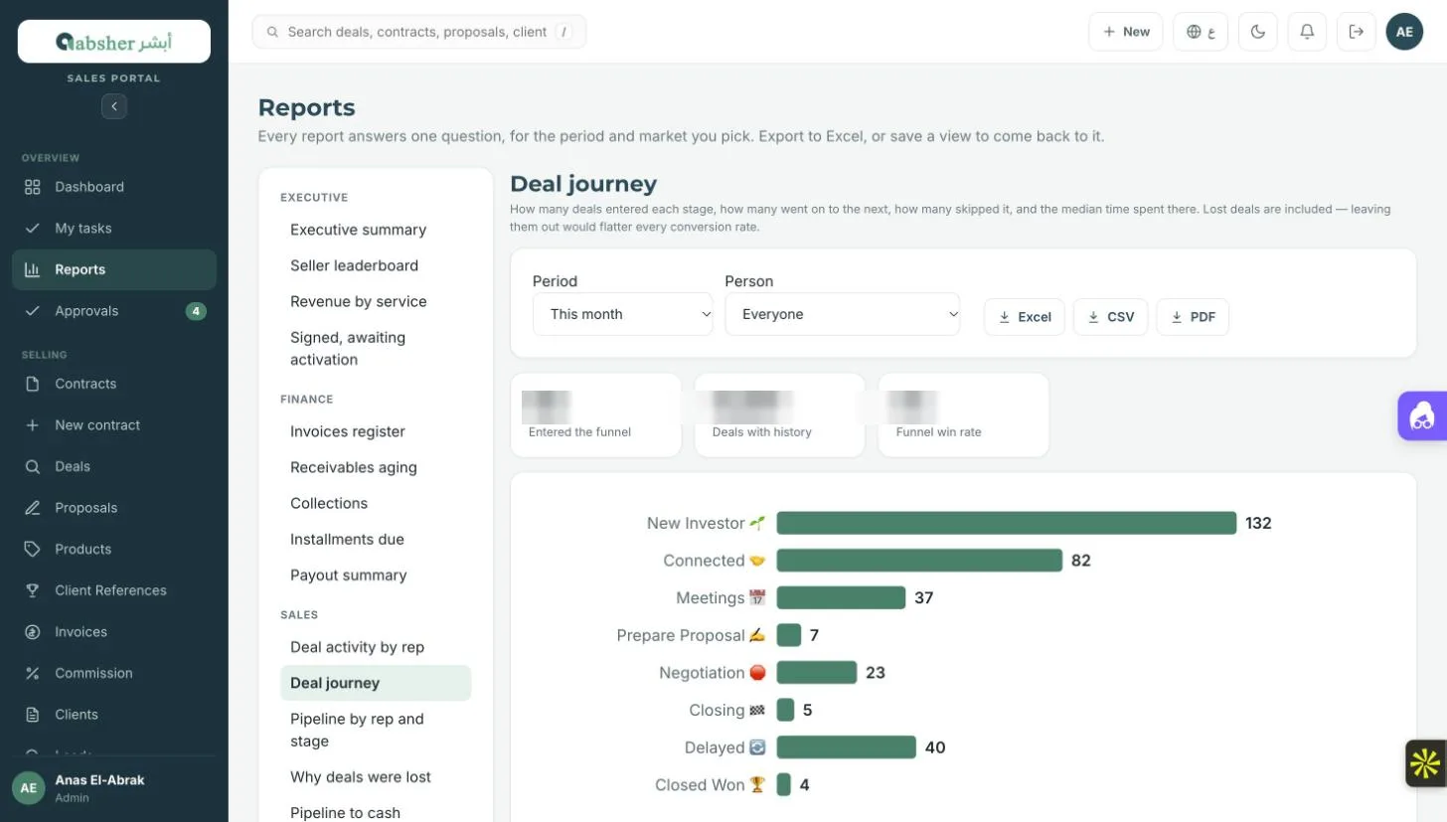Image resolution: width=1447 pixels, height=822 pixels.
Task: Open Installments due report
Action: (376, 539)
